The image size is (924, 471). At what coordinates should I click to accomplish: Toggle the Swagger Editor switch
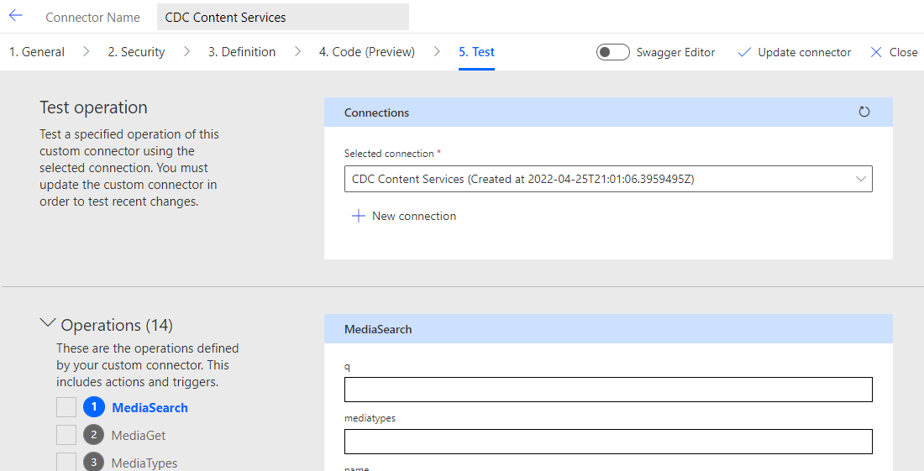pos(613,52)
